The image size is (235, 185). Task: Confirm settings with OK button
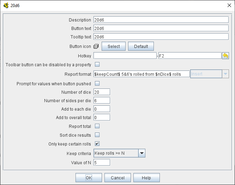[89, 178]
